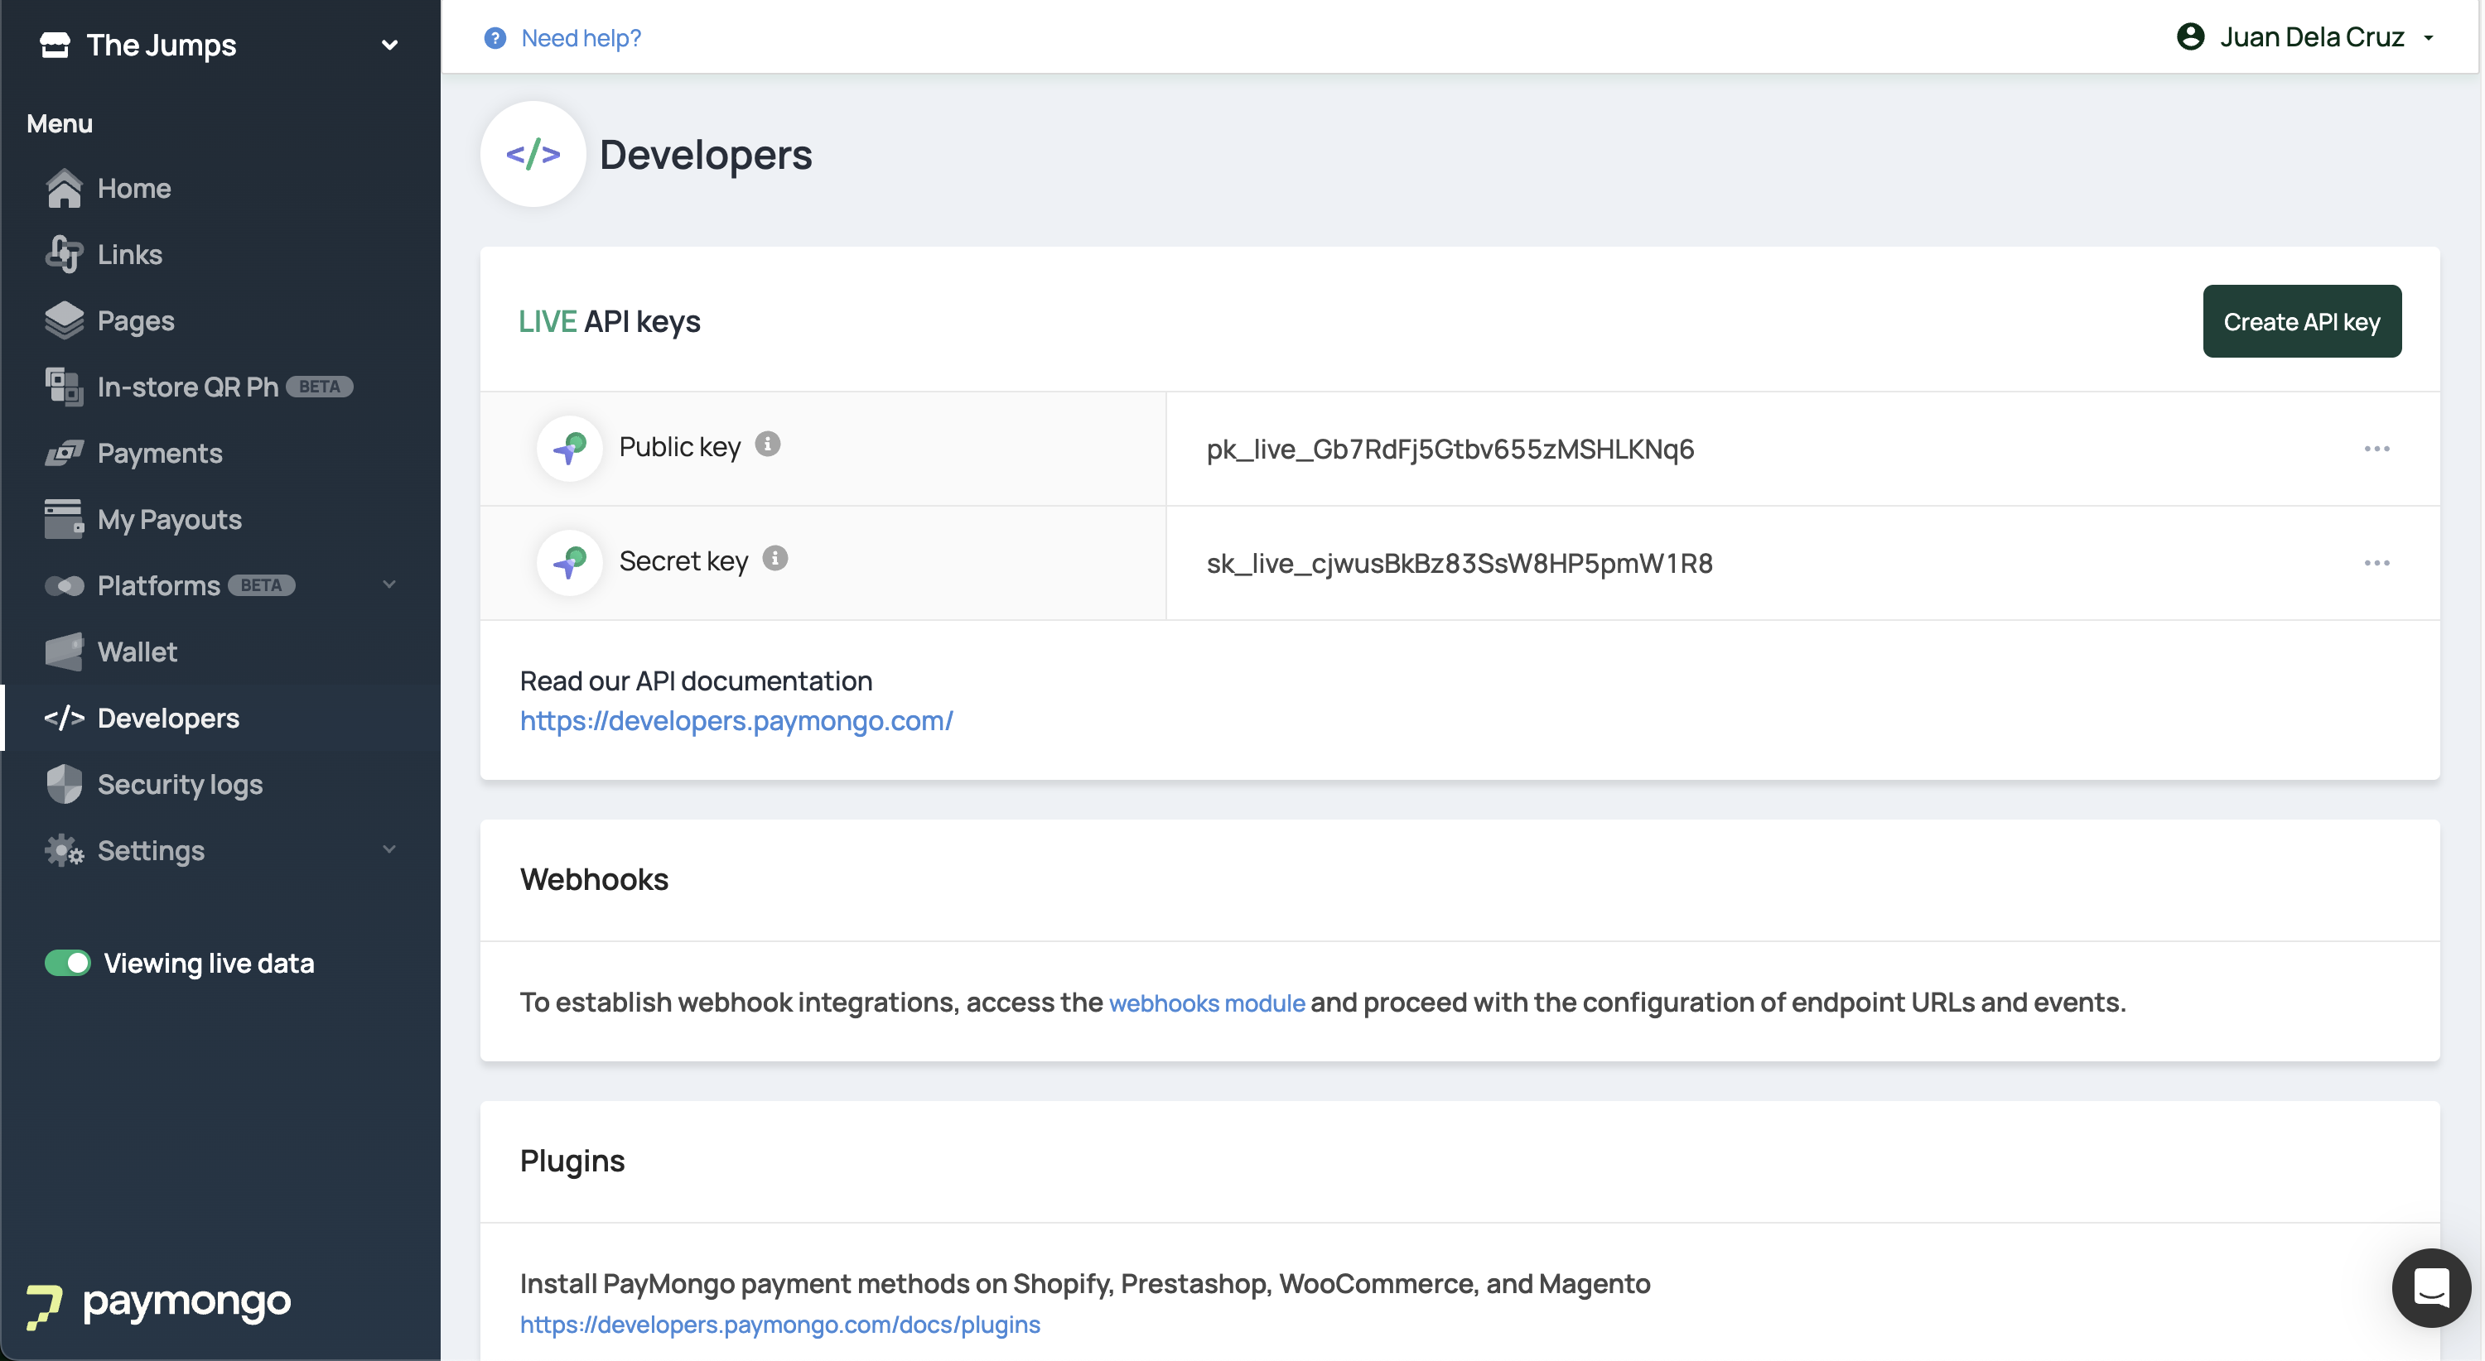Click the pk_live_Gb7RdFj5Gtbv655zMSHLKNq6 key value

click(1450, 450)
